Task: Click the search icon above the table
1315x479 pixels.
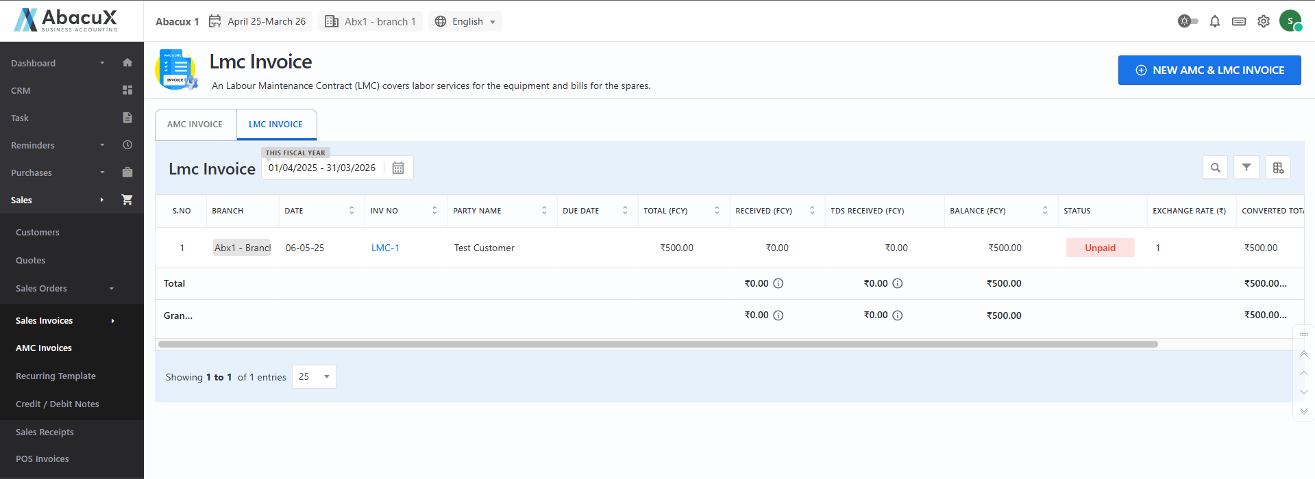Action: (x=1215, y=168)
